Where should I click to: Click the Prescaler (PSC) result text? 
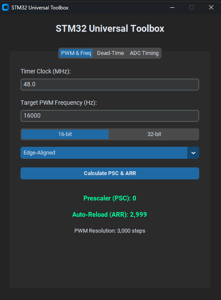click(110, 198)
